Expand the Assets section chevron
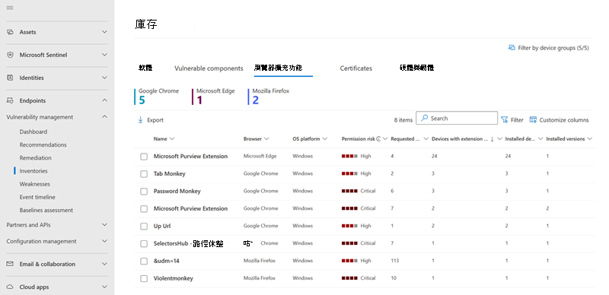The image size is (609, 295). point(104,32)
